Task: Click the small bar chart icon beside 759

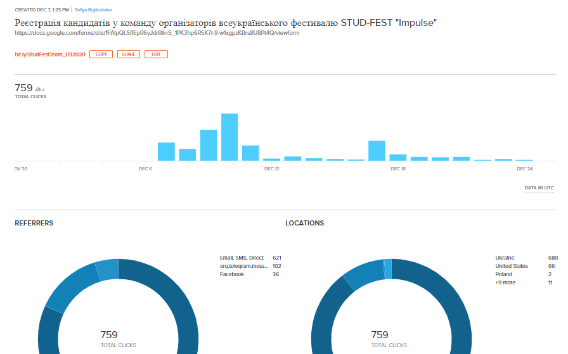Action: (39, 89)
